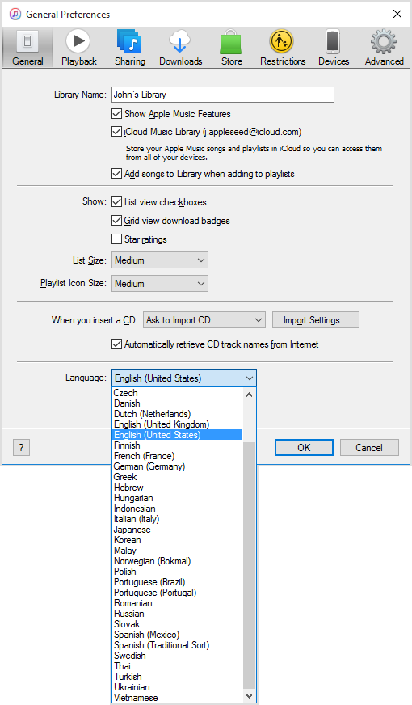Click into the Library Name field
412x705 pixels.
click(x=223, y=95)
